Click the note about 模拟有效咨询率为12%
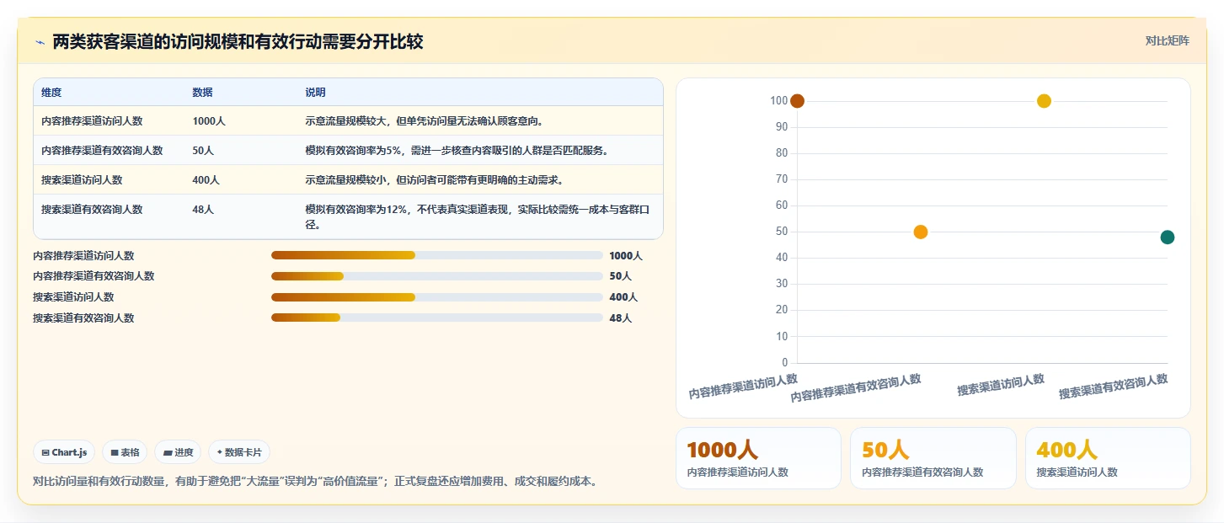This screenshot has width=1224, height=523. 478,217
